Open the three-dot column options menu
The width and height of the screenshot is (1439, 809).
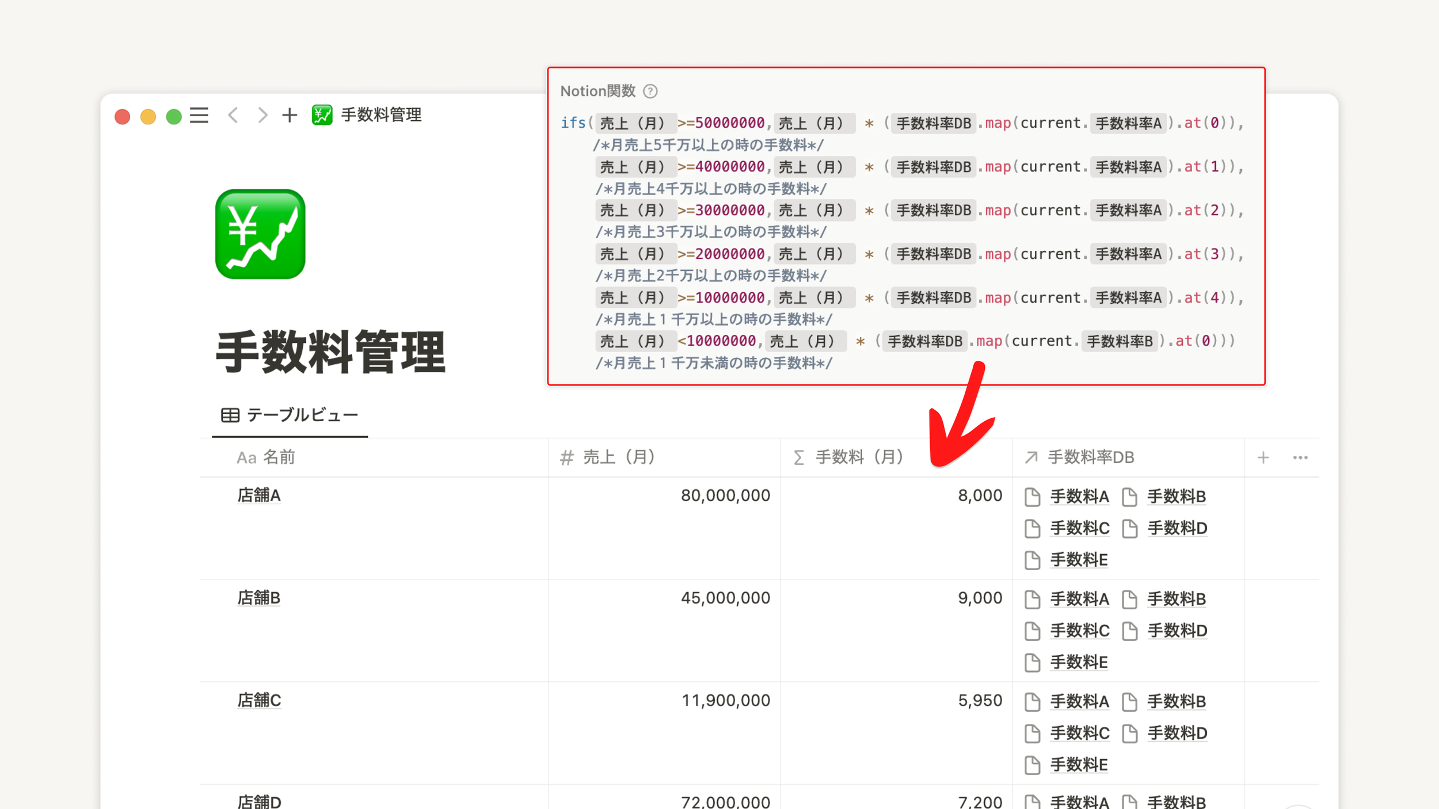[x=1300, y=457]
